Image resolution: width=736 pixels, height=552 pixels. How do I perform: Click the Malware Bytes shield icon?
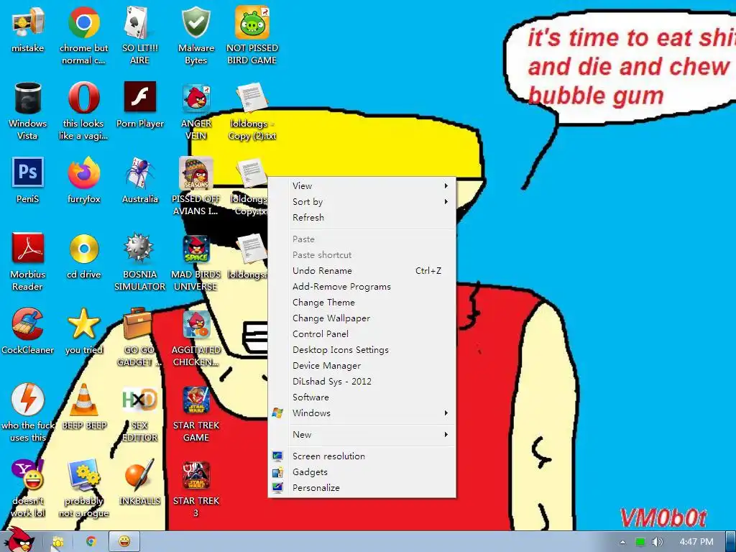pyautogui.click(x=196, y=35)
